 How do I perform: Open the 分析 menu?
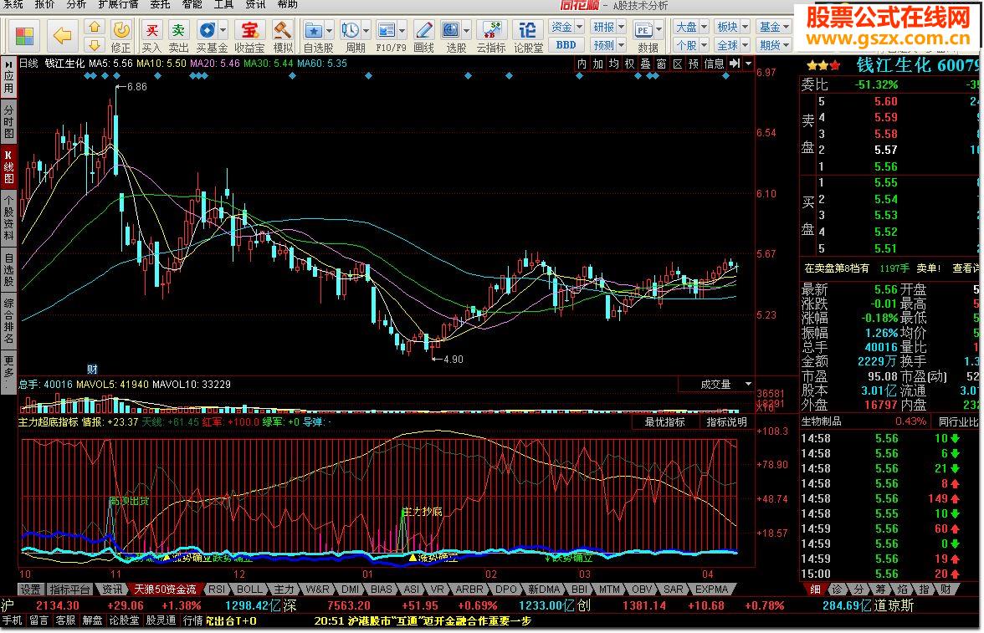pyautogui.click(x=76, y=4)
